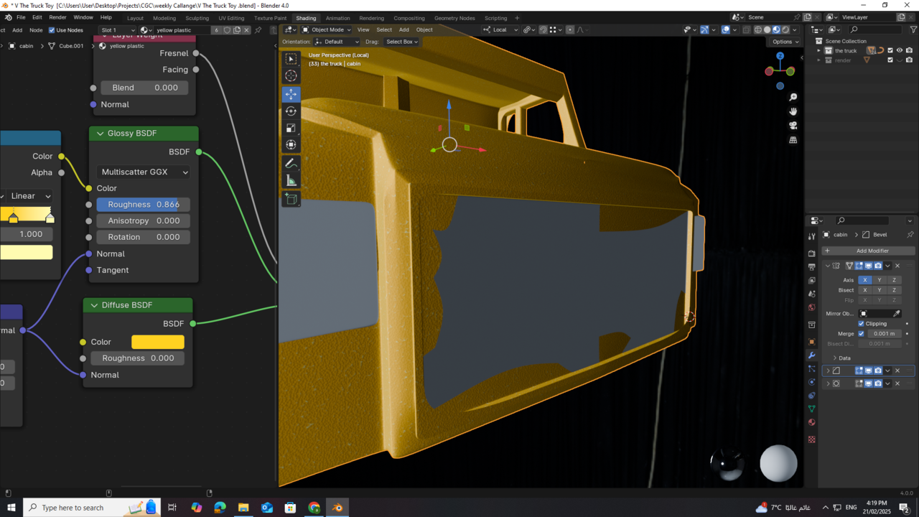Image resolution: width=919 pixels, height=517 pixels.
Task: Open the viewport Options dropdown
Action: (785, 42)
